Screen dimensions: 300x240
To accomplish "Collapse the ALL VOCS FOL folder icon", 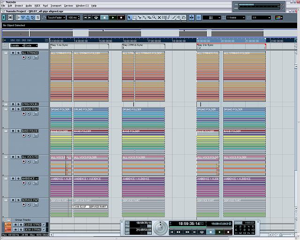I will 6,157.
